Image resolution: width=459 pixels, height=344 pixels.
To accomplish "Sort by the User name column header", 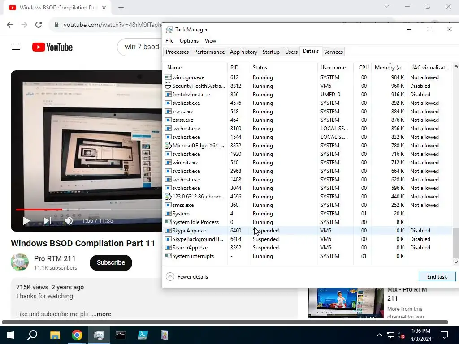I will pos(335,68).
